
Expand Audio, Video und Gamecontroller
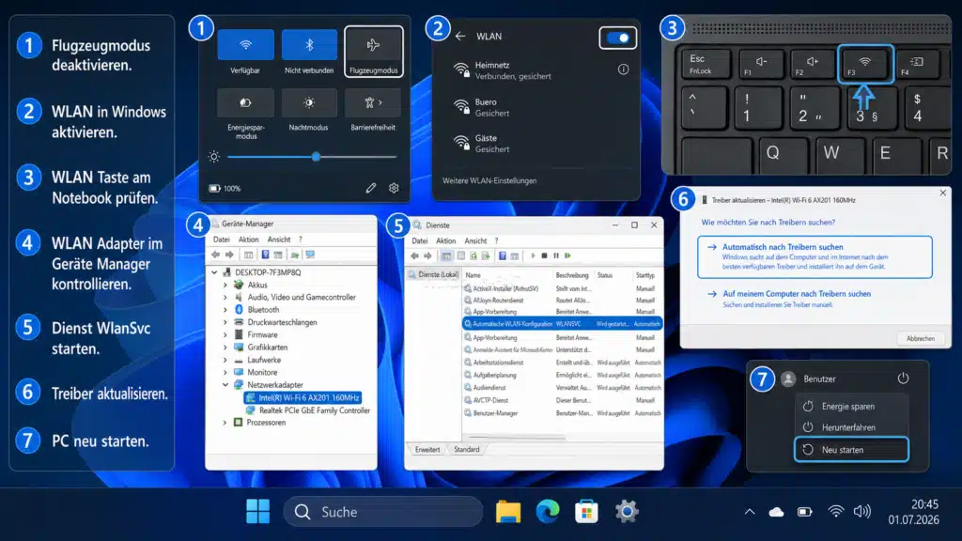(x=225, y=298)
